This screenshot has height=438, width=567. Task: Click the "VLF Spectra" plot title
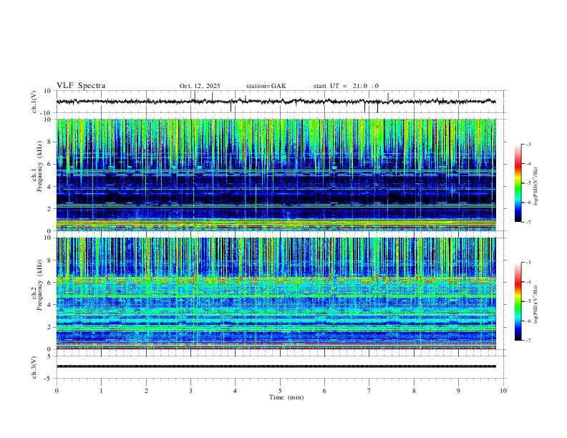[x=81, y=85]
